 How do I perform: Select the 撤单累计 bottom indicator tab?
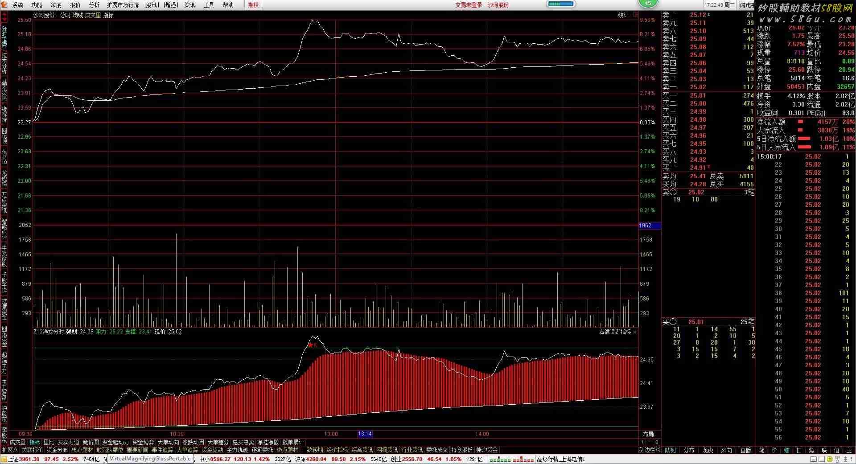tap(293, 442)
